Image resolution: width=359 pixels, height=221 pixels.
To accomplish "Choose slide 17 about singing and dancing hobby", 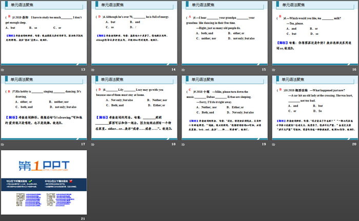I will 44,108.
